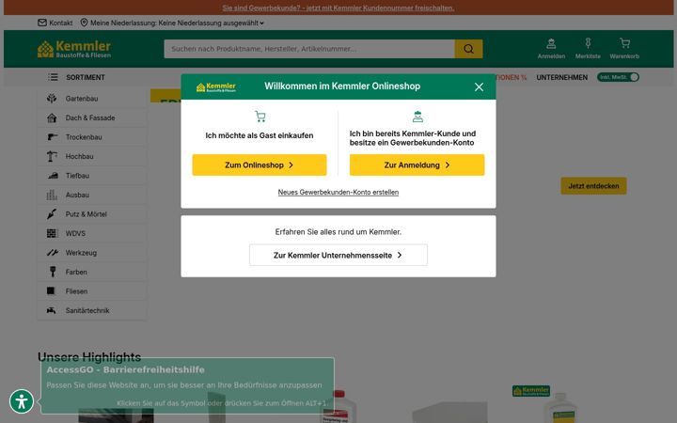Click the Niederlassung location pin icon

point(84,23)
